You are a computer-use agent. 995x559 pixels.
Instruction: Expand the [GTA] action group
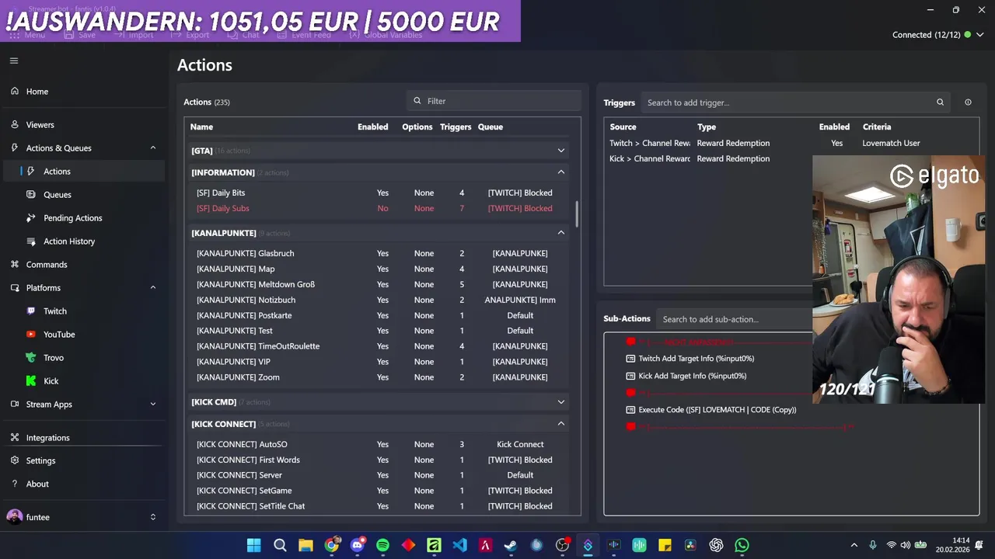561,151
